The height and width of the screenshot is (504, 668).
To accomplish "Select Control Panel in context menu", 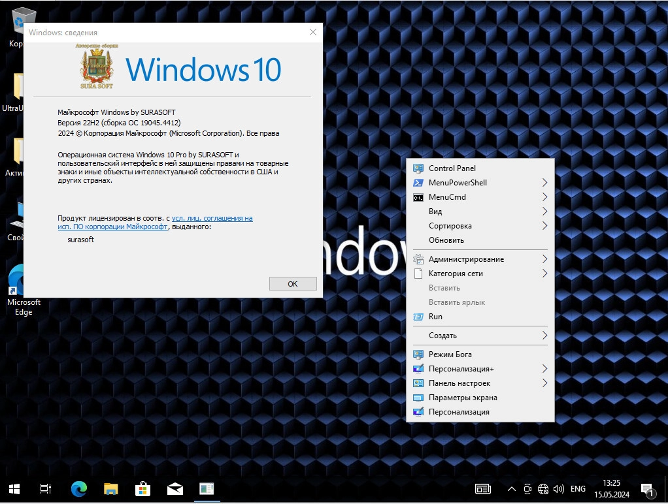I will [452, 168].
